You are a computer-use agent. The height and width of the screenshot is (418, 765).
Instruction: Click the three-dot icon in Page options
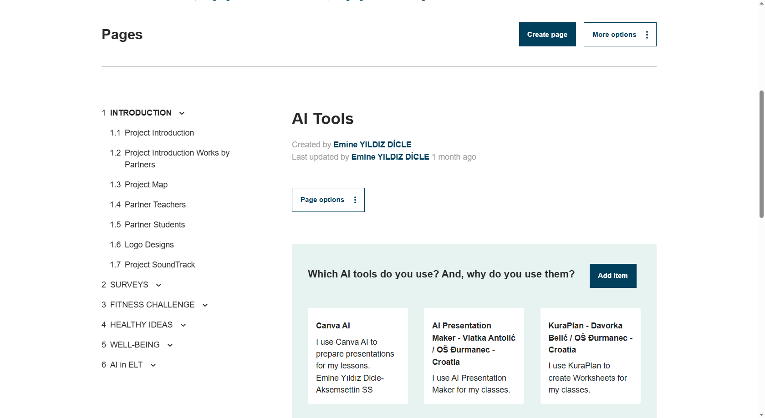[355, 200]
